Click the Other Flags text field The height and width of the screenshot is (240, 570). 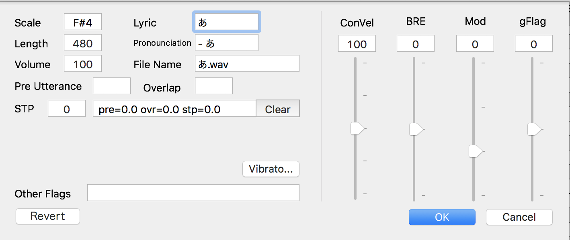193,193
